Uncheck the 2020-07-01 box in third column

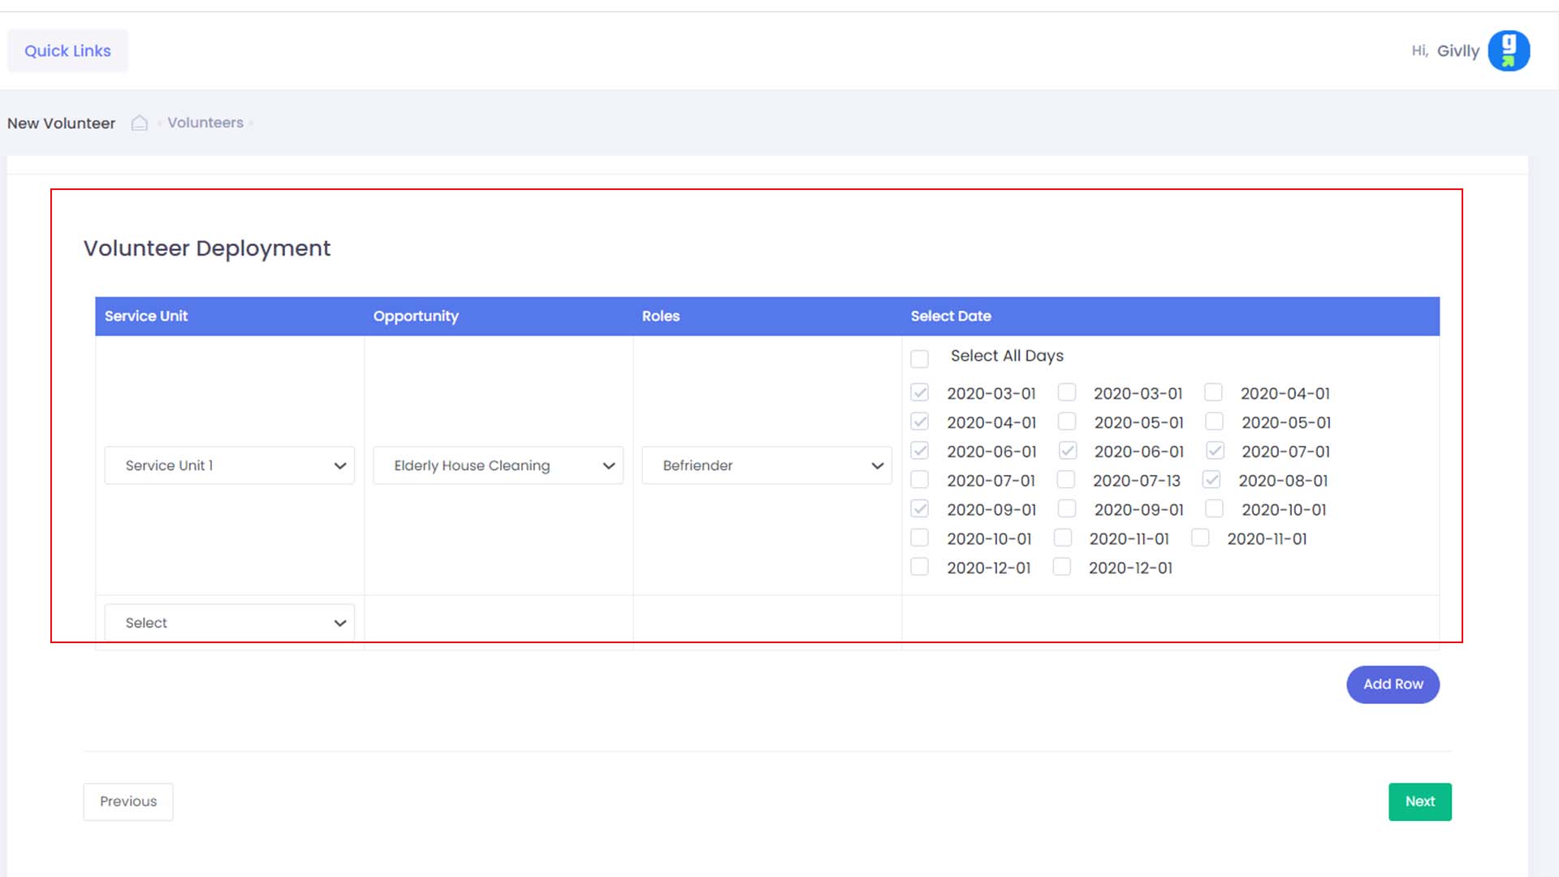coord(1215,451)
